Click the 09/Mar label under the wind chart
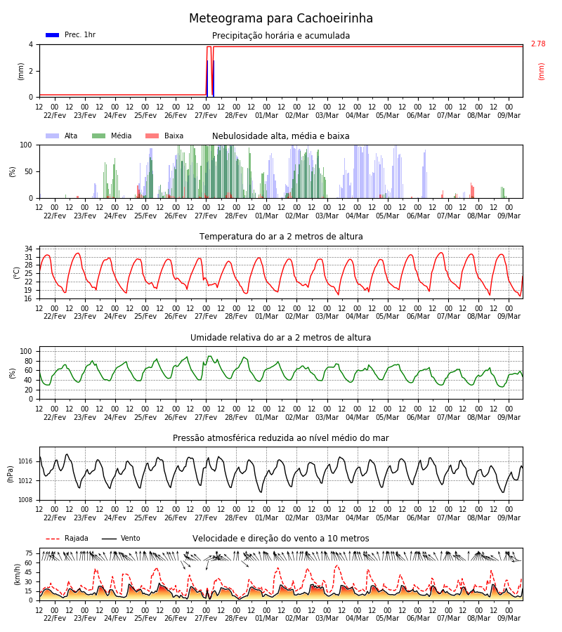The width and height of the screenshot is (562, 632). tap(509, 618)
